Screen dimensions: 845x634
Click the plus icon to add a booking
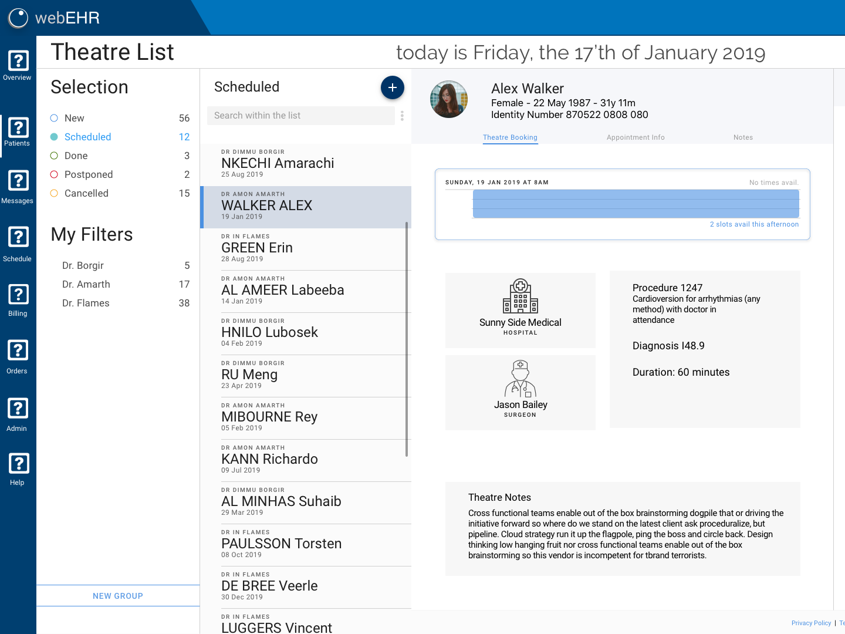pyautogui.click(x=392, y=87)
